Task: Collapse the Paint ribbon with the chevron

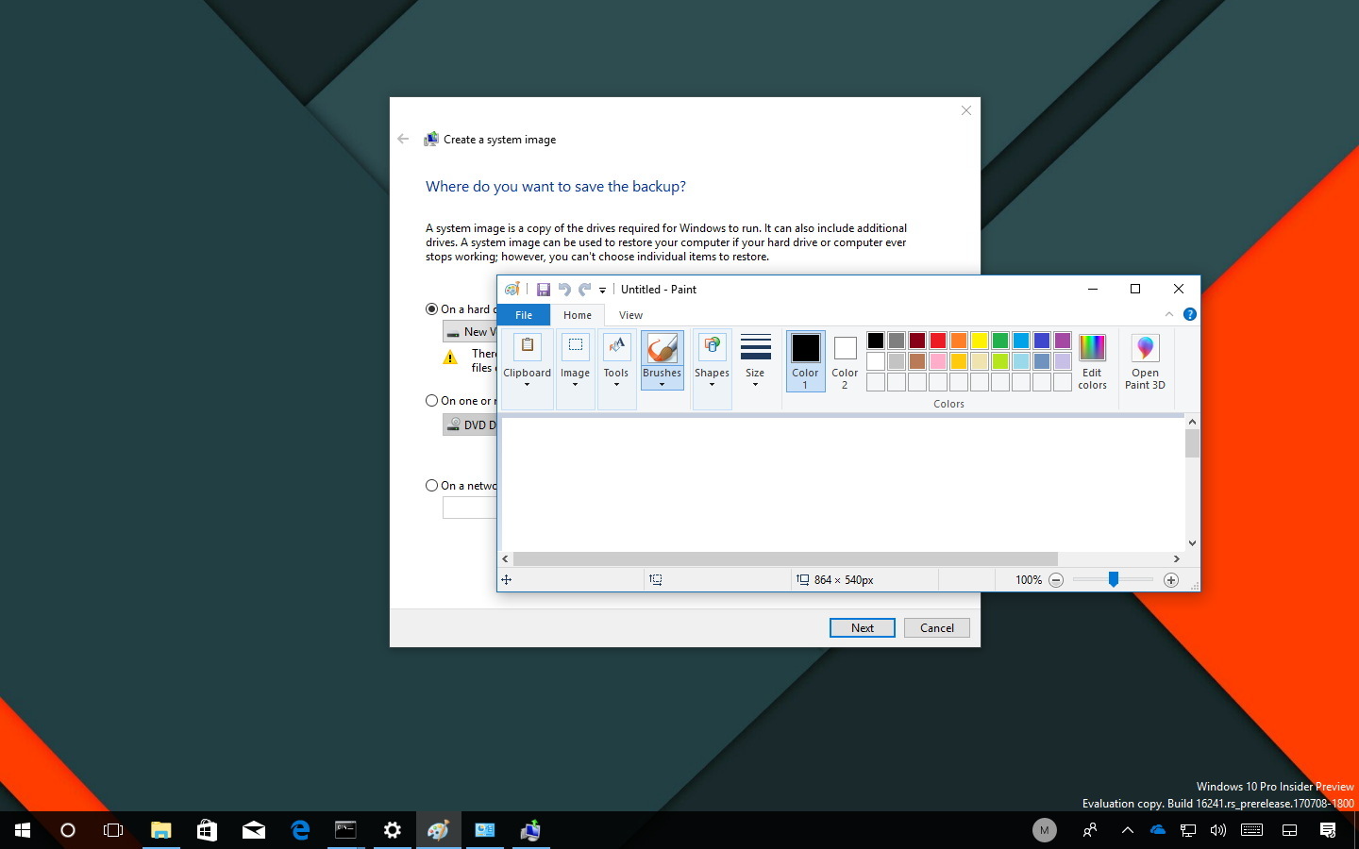Action: 1169,314
